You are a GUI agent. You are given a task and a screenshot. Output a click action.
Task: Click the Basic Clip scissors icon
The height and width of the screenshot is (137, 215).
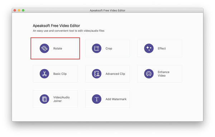[x=44, y=74]
